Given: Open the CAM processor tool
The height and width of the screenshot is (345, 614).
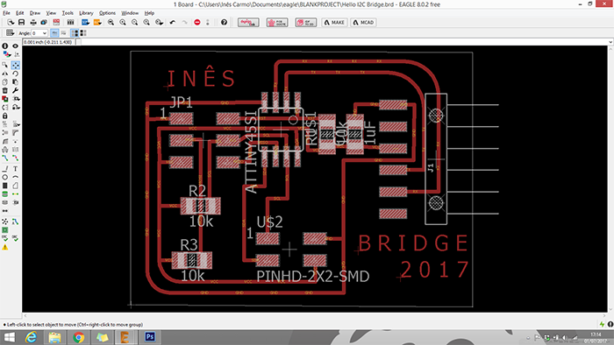Looking at the screenshot, I should 44,22.
